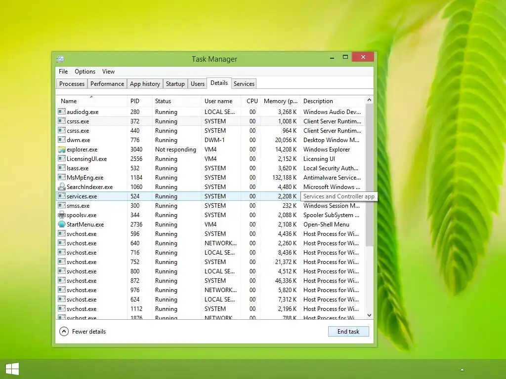This screenshot has height=379, width=506.
Task: Select svchost.exe row with PID 624
Action: pos(211,299)
